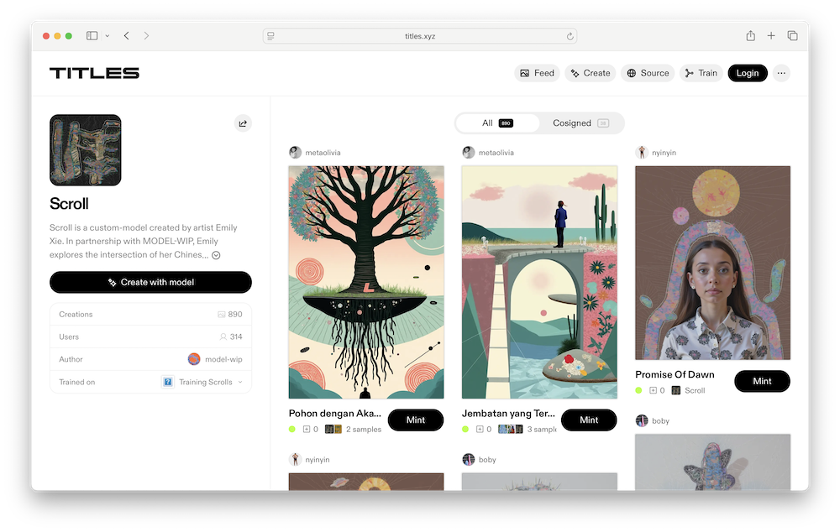This screenshot has height=532, width=840.
Task: Open the Feed tab in navigation
Action: (x=537, y=73)
